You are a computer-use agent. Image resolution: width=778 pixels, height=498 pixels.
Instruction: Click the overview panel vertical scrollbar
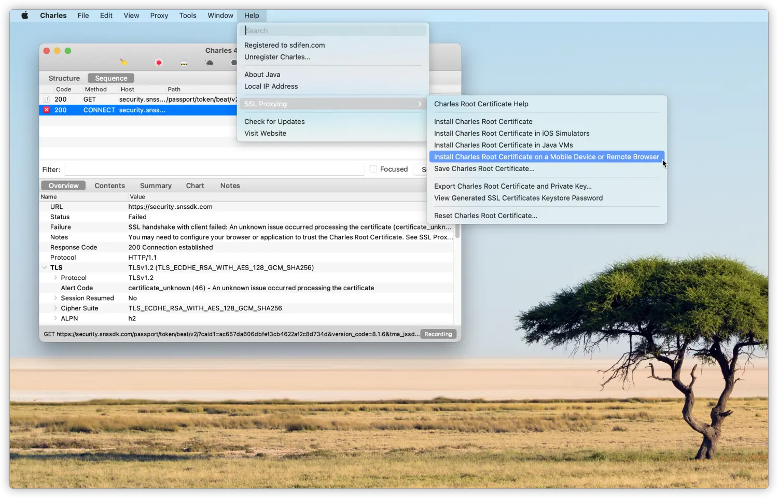click(457, 231)
